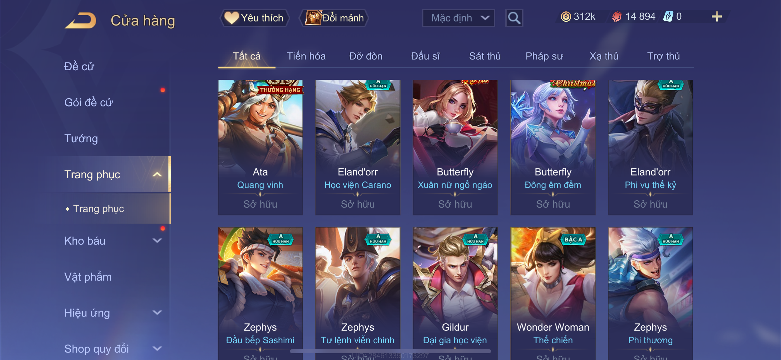Click the back arrow icon
The width and height of the screenshot is (781, 360).
(81, 20)
